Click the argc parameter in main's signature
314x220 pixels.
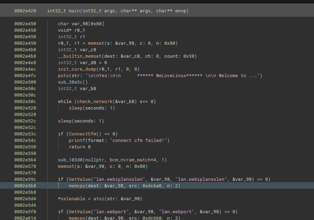[x=110, y=11]
